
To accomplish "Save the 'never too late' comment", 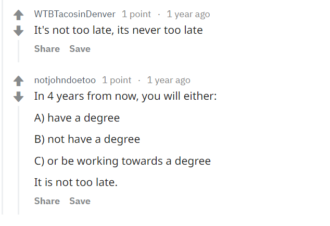I will click(x=80, y=49).
